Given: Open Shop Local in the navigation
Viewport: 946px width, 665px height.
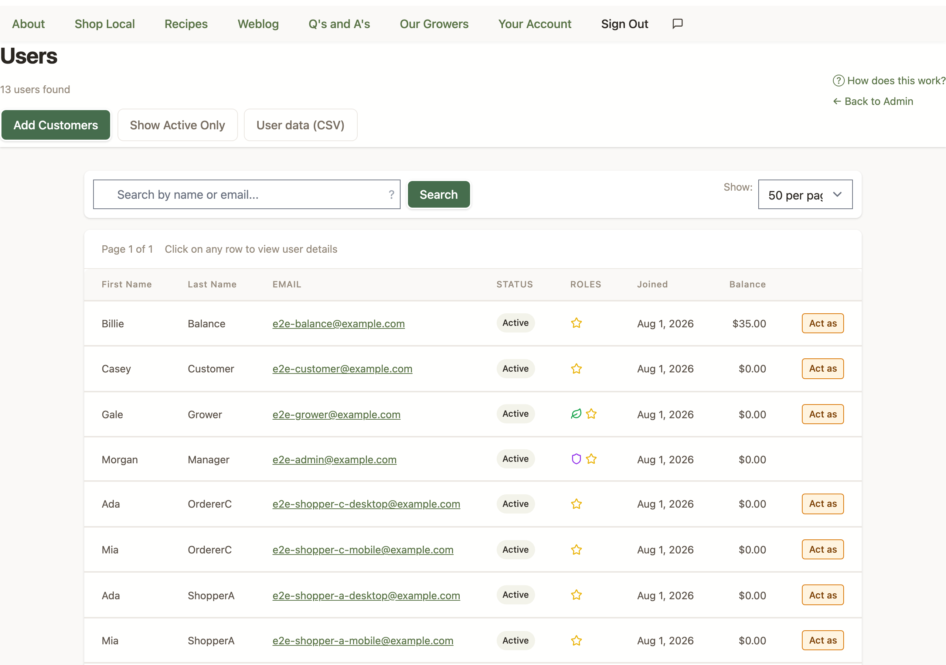Looking at the screenshot, I should pyautogui.click(x=105, y=24).
